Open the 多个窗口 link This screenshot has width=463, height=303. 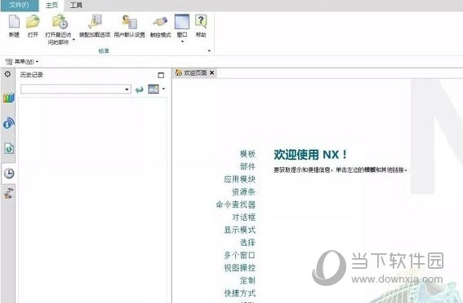tap(239, 255)
